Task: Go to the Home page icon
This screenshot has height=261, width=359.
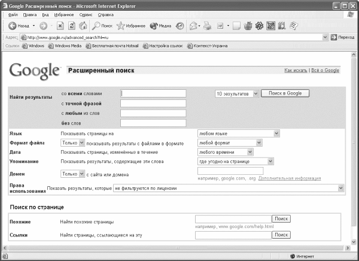Action: coord(83,26)
